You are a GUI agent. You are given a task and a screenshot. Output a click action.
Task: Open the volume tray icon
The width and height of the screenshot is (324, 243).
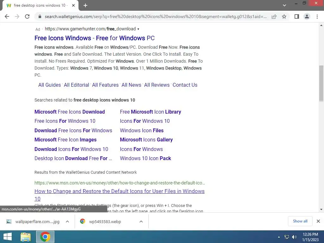point(294,237)
